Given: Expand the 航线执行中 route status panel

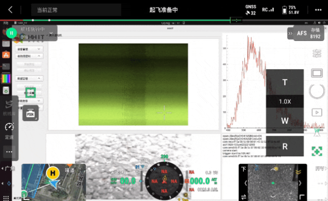Looking at the screenshot, I should 51,33.
